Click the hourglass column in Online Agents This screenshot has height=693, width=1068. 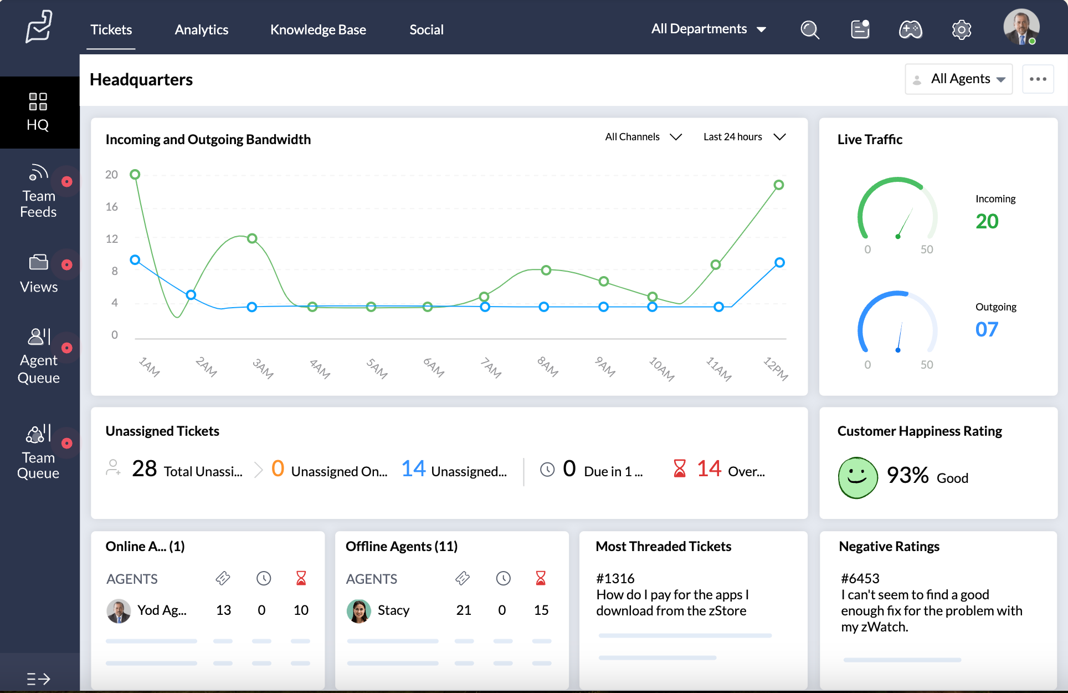301,578
